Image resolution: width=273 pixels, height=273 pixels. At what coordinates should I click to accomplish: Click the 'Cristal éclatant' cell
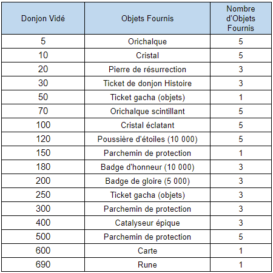point(147,125)
